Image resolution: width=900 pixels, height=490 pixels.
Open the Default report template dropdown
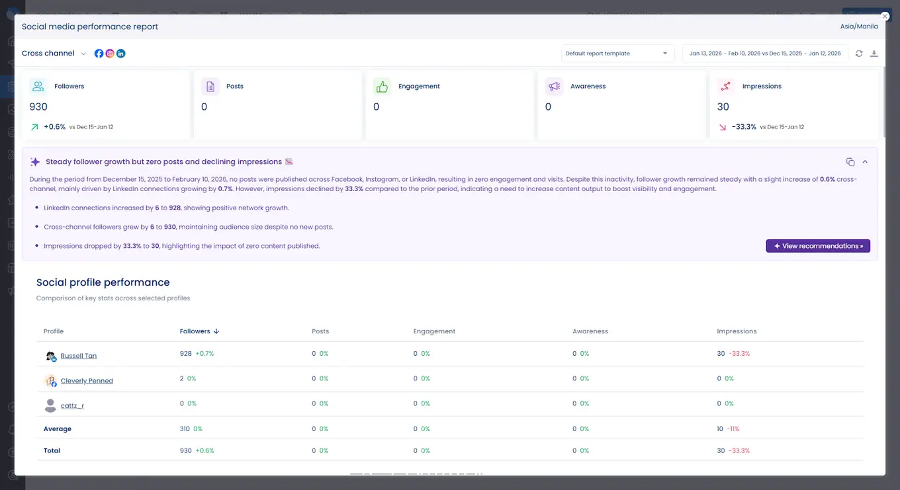point(617,54)
